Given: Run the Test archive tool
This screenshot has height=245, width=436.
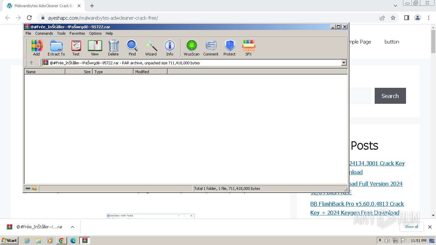Looking at the screenshot, I should tap(76, 48).
